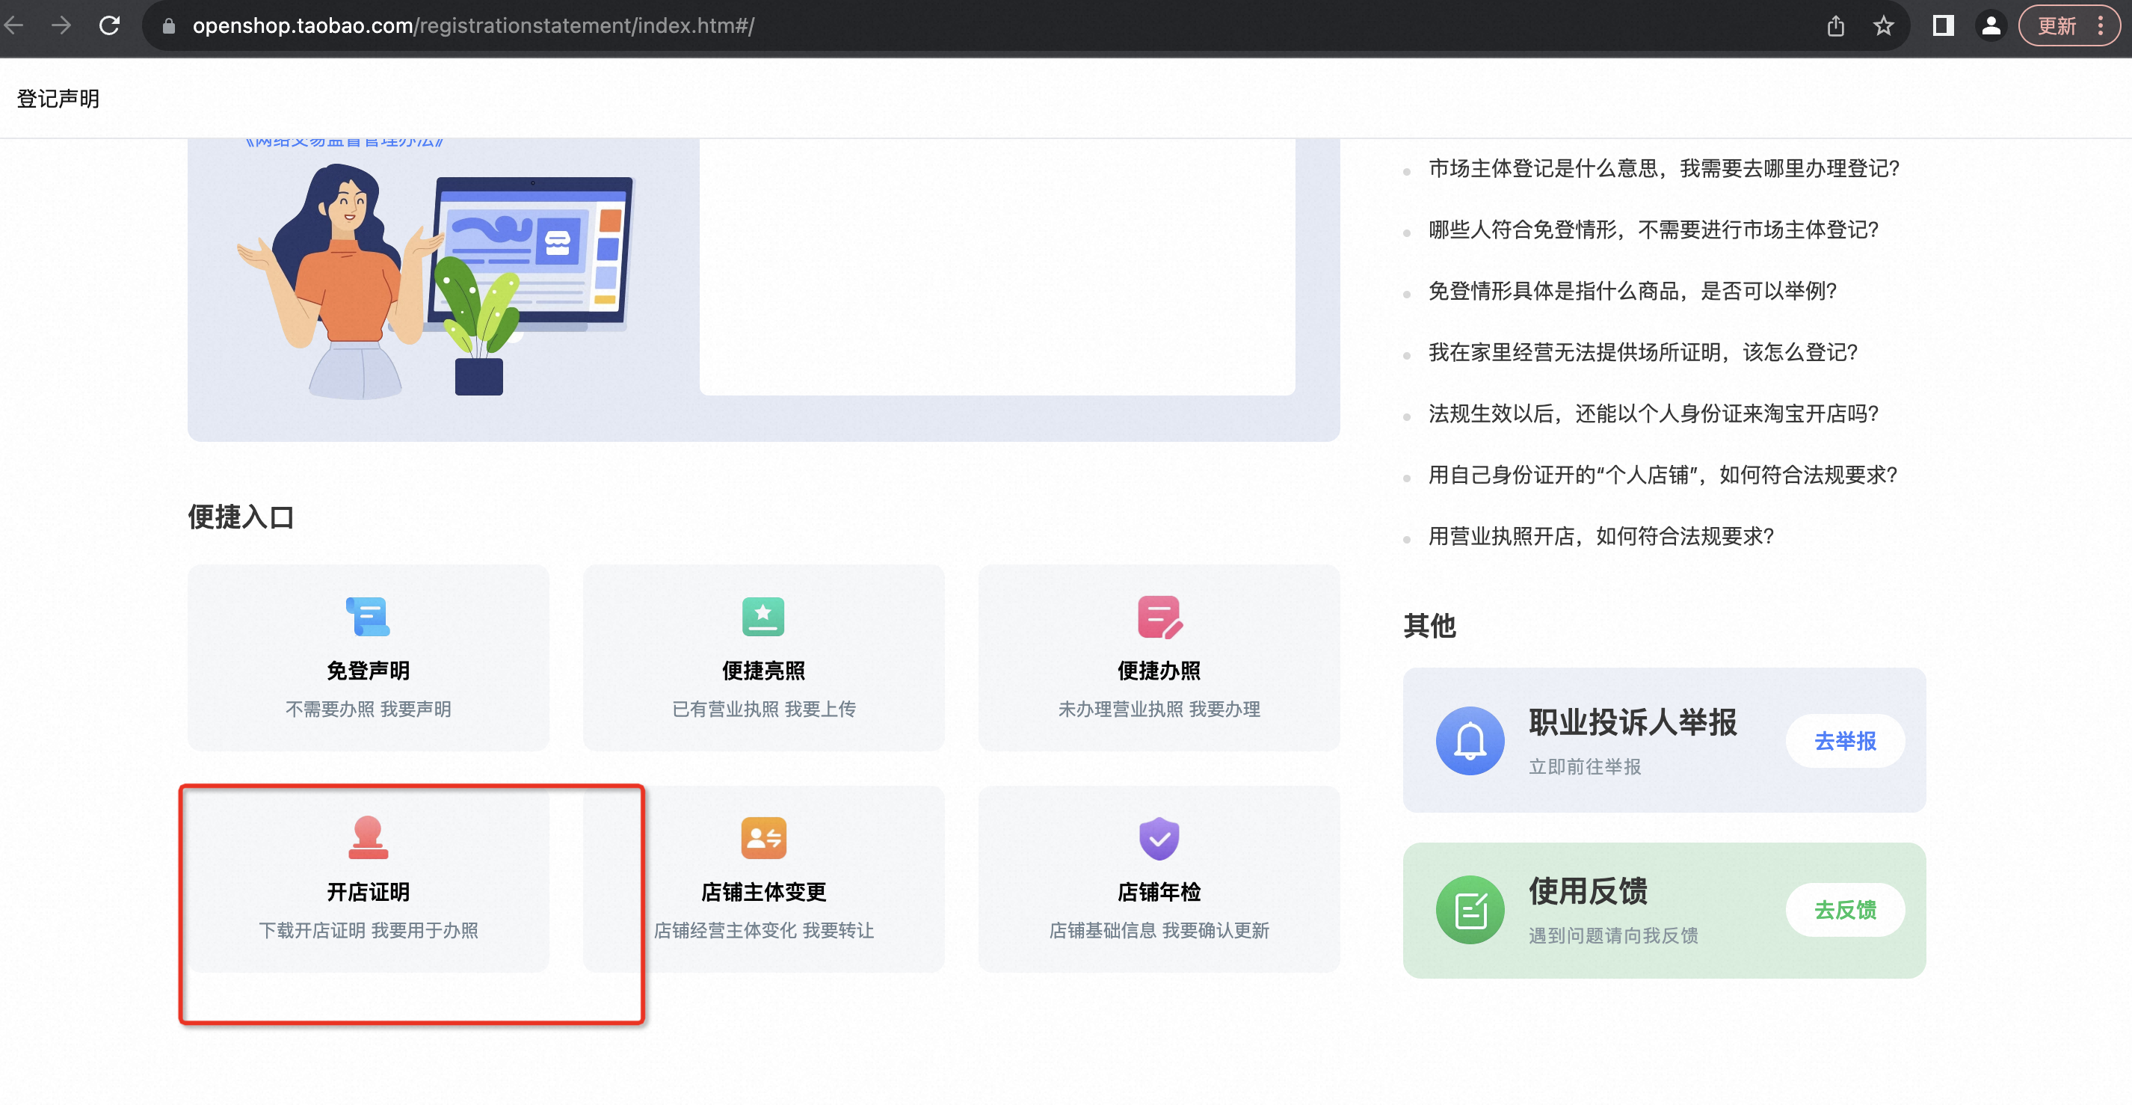
Task: Click the 开店证明 red stamp icon
Action: (x=368, y=837)
